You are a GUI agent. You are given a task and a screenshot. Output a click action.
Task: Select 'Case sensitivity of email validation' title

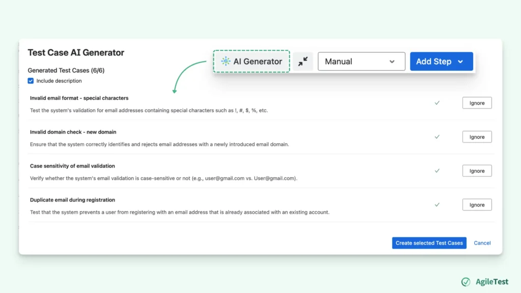(x=72, y=166)
